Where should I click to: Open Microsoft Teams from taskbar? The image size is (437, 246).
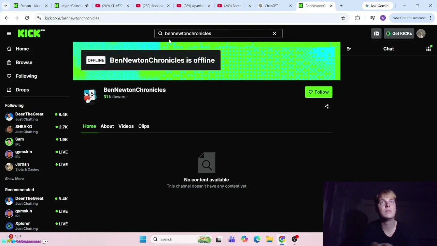[x=231, y=240]
